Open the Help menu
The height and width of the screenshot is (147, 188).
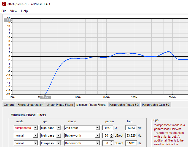pos(24,11)
